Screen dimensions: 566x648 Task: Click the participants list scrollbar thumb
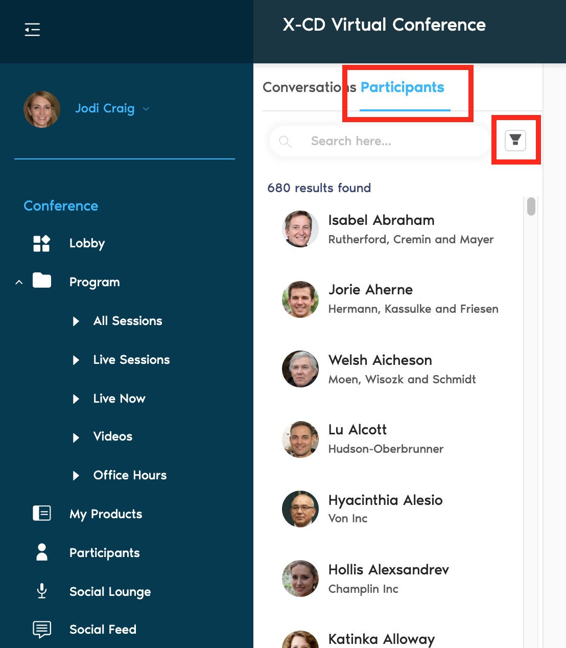(x=531, y=206)
